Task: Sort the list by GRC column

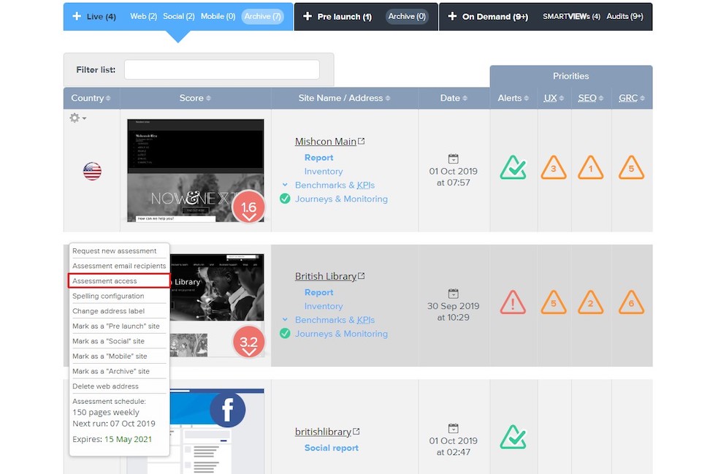Action: [x=632, y=98]
